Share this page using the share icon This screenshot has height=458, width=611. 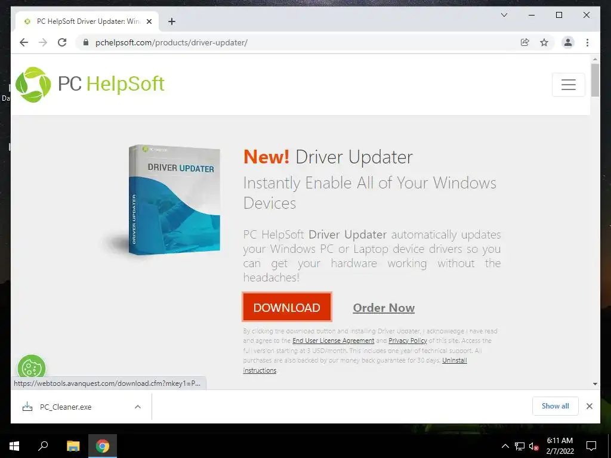point(525,42)
